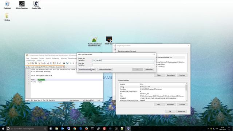Viewport: 233px width, 131px height.
Task: Click Undo icon in Notepad++ toolbar
Action: (x=58, y=63)
